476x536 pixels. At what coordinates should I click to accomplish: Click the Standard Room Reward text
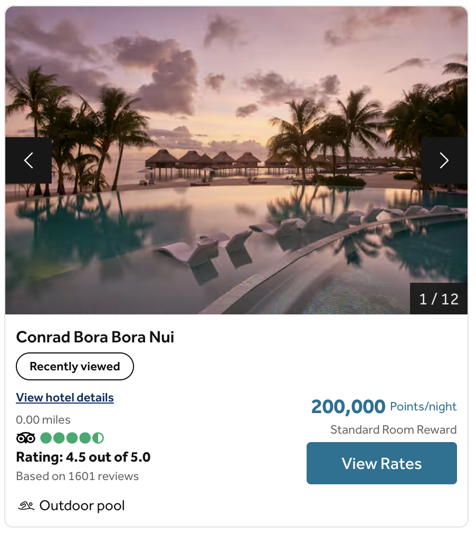pos(393,430)
